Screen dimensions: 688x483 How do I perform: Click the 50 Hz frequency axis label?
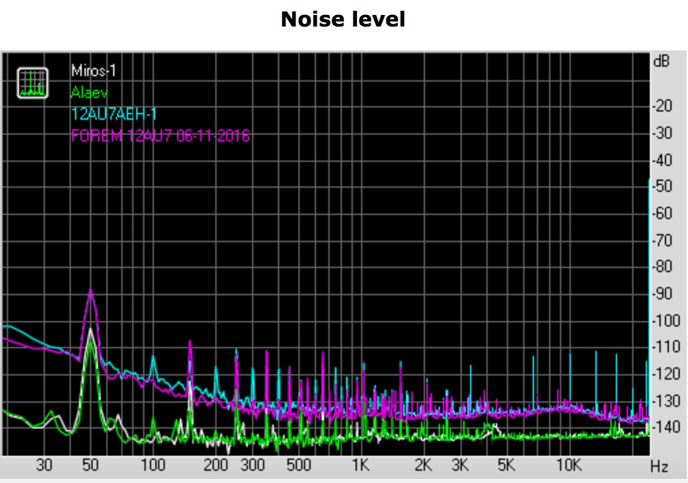(x=91, y=466)
